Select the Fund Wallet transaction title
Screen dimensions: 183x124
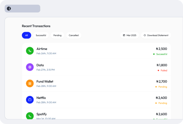pyautogui.click(x=45, y=81)
